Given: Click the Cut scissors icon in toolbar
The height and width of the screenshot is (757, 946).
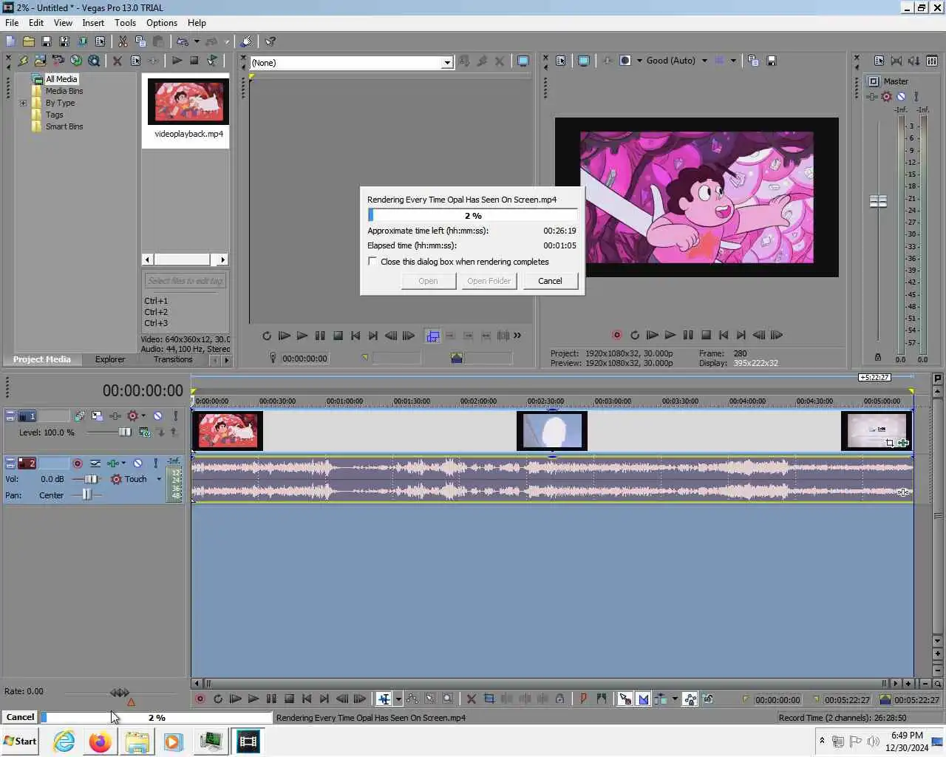Looking at the screenshot, I should tap(123, 41).
